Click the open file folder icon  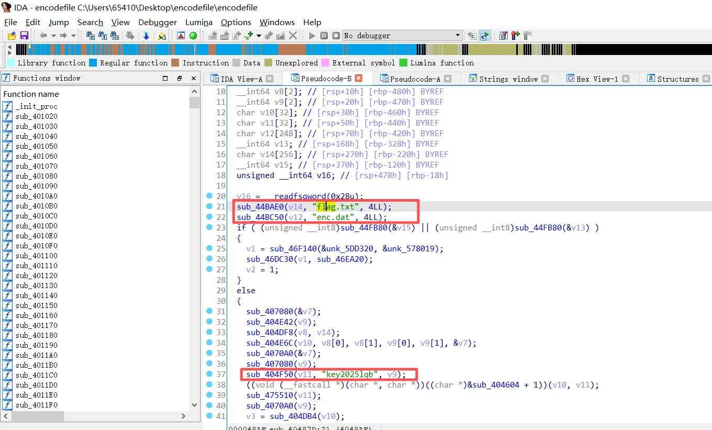point(12,36)
